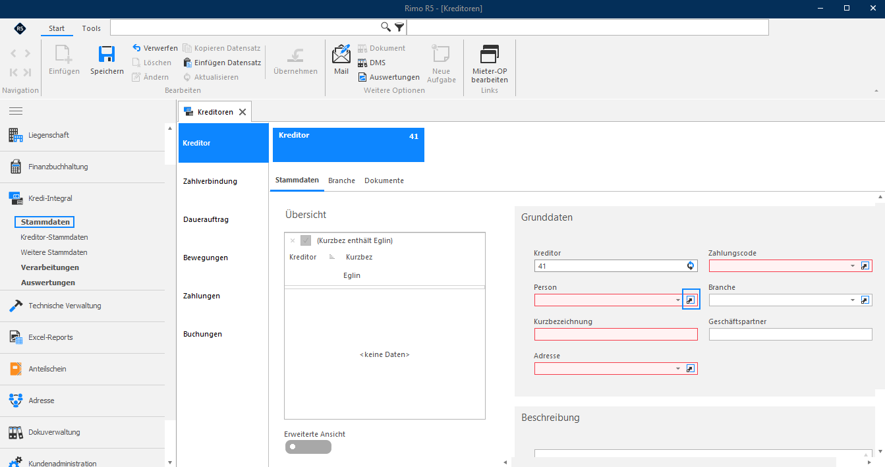The width and height of the screenshot is (885, 467).
Task: Go to next record arrow
Action: click(27, 54)
